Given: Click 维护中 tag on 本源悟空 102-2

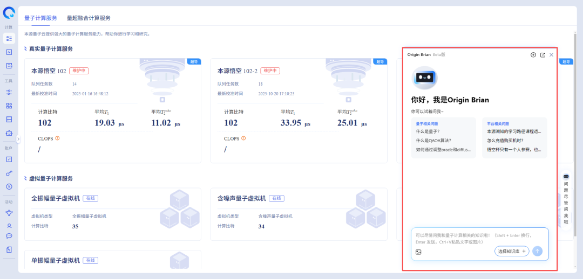Looking at the screenshot, I should coord(270,71).
